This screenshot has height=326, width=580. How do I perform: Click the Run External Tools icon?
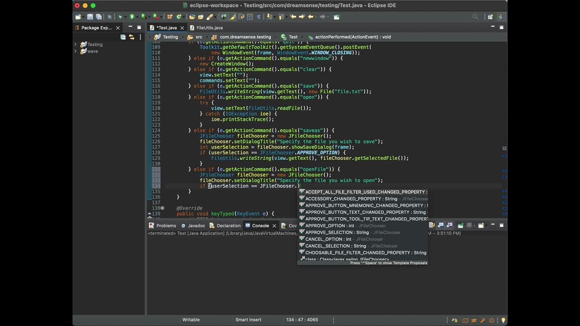pos(155,17)
